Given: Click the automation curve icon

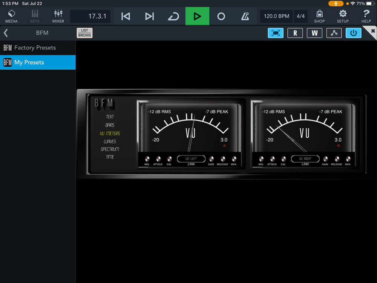Looking at the screenshot, I should [x=334, y=33].
